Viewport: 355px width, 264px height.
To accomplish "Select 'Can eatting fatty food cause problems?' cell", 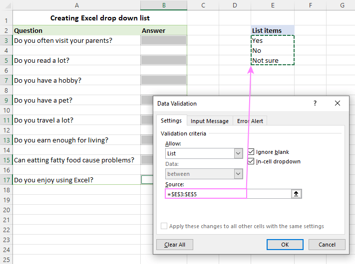I will point(77,160).
